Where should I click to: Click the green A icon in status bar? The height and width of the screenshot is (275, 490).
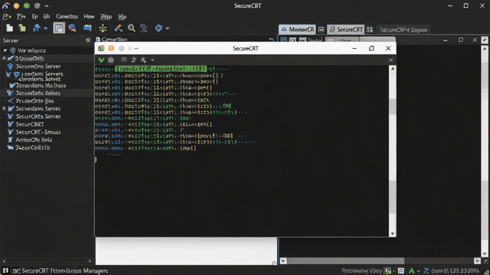[x=412, y=271]
